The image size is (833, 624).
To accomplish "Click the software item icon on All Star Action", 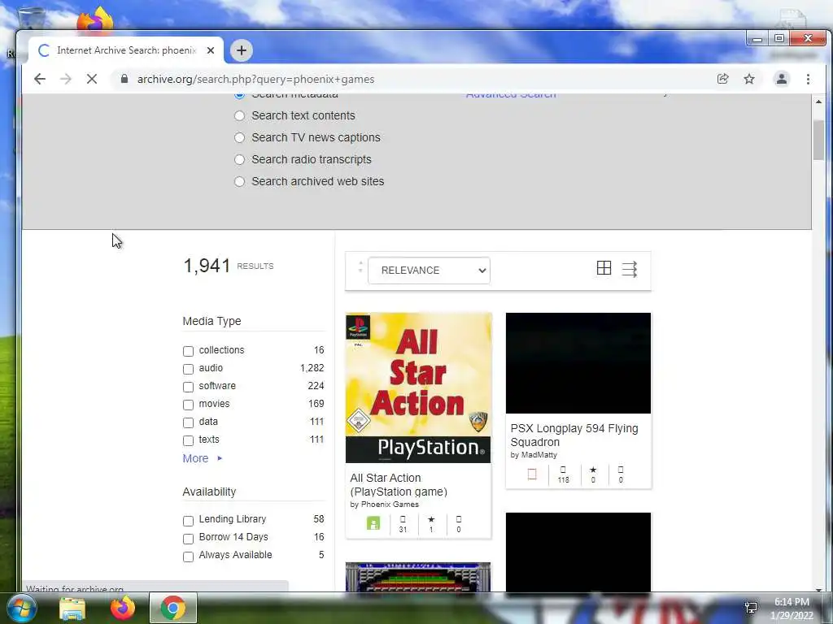I will 373,524.
